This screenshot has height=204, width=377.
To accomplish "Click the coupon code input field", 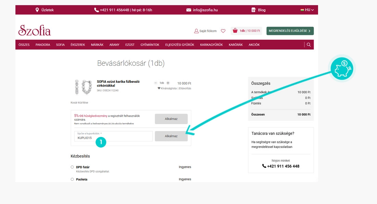I will [x=113, y=136].
